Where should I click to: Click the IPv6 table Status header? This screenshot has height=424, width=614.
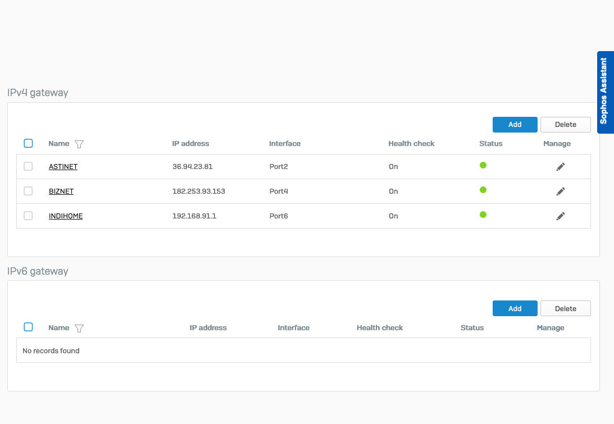click(x=472, y=328)
